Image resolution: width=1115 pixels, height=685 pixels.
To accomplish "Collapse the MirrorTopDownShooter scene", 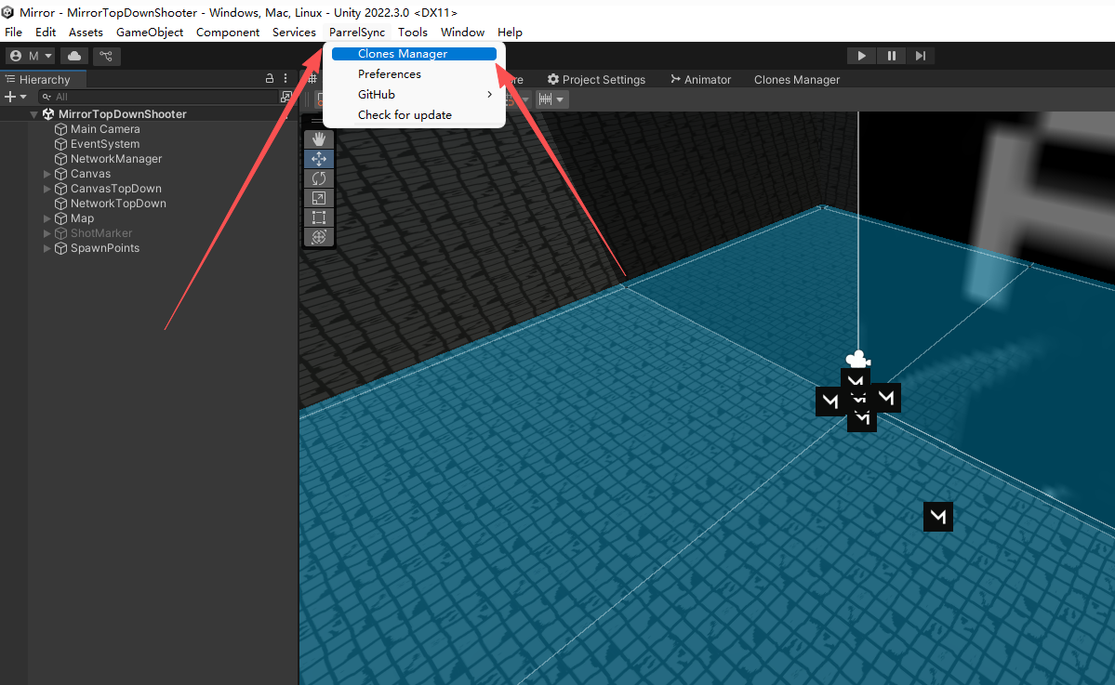I will [33, 114].
